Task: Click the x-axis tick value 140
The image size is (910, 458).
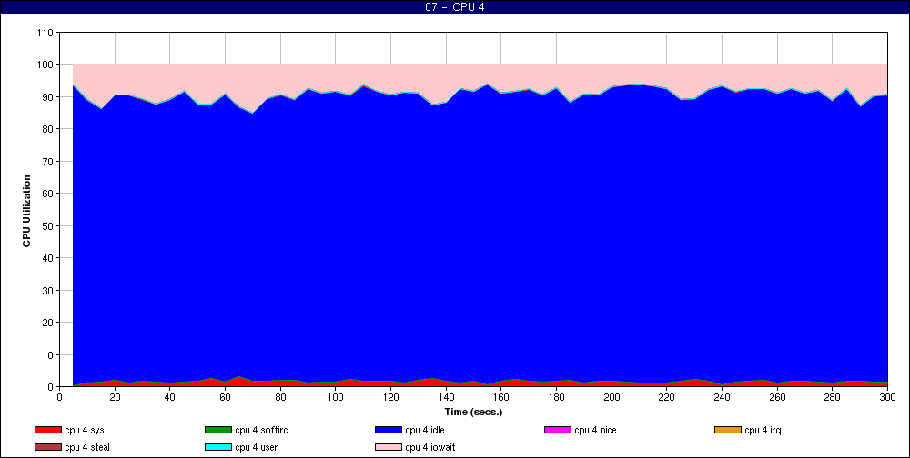Action: click(x=446, y=397)
